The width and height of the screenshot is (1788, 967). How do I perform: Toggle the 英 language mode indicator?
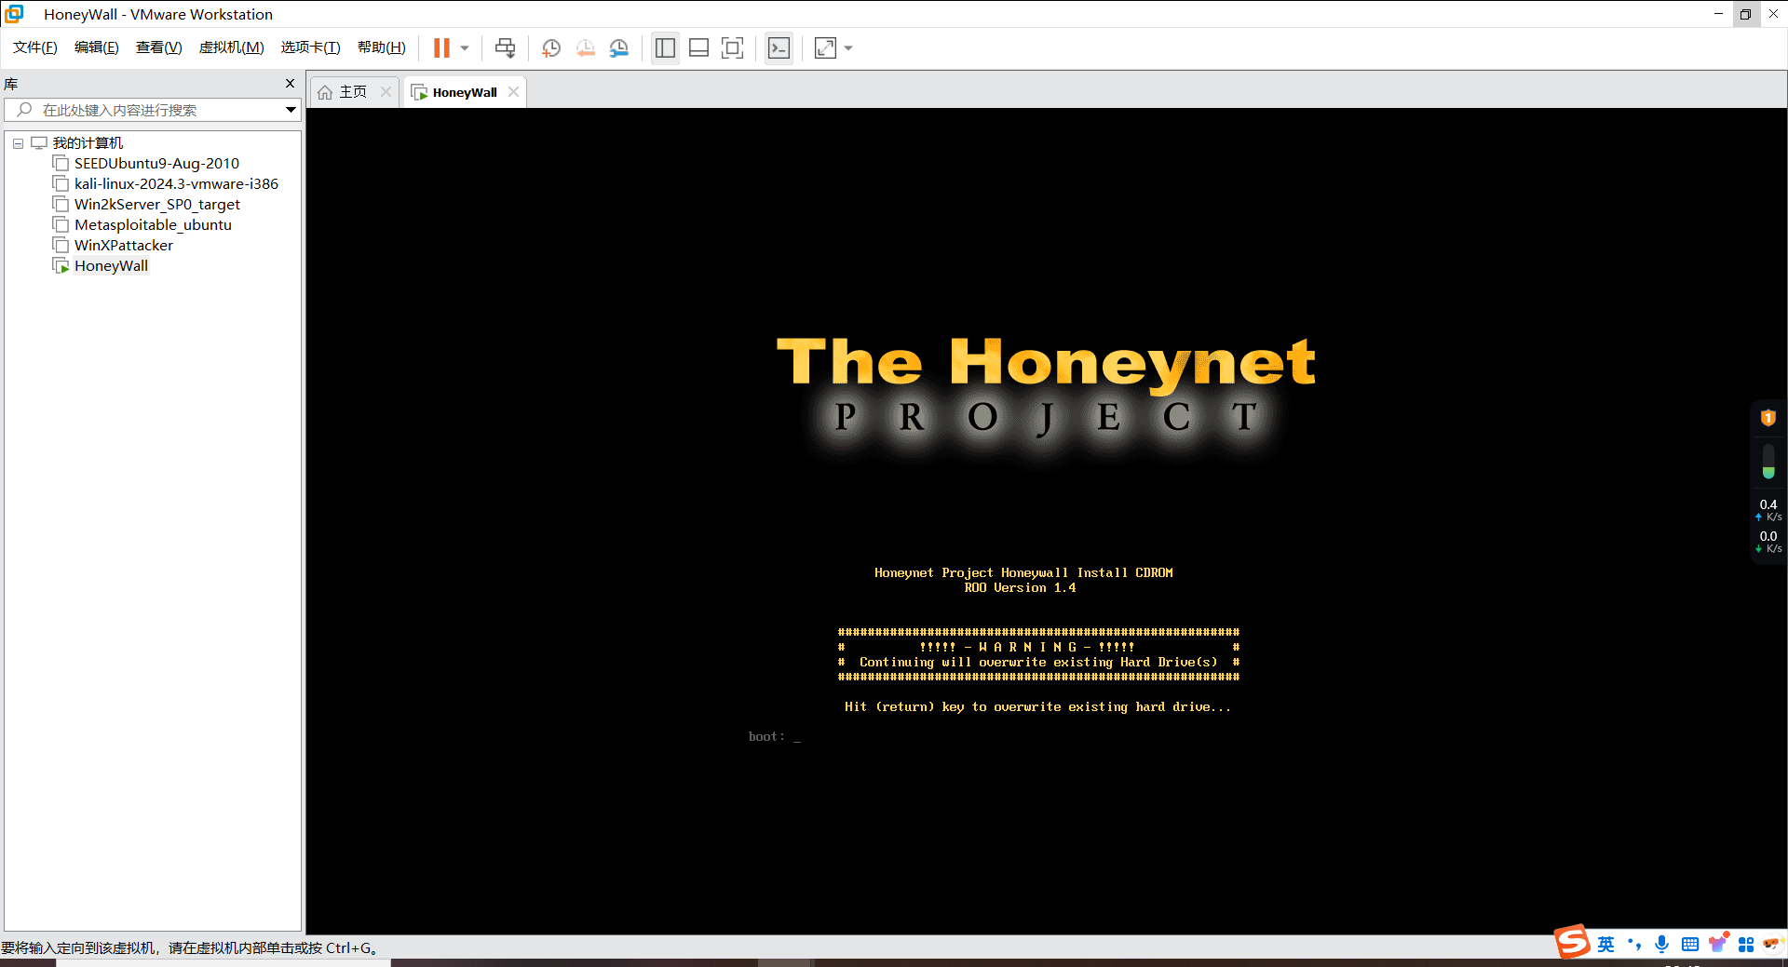1606,945
